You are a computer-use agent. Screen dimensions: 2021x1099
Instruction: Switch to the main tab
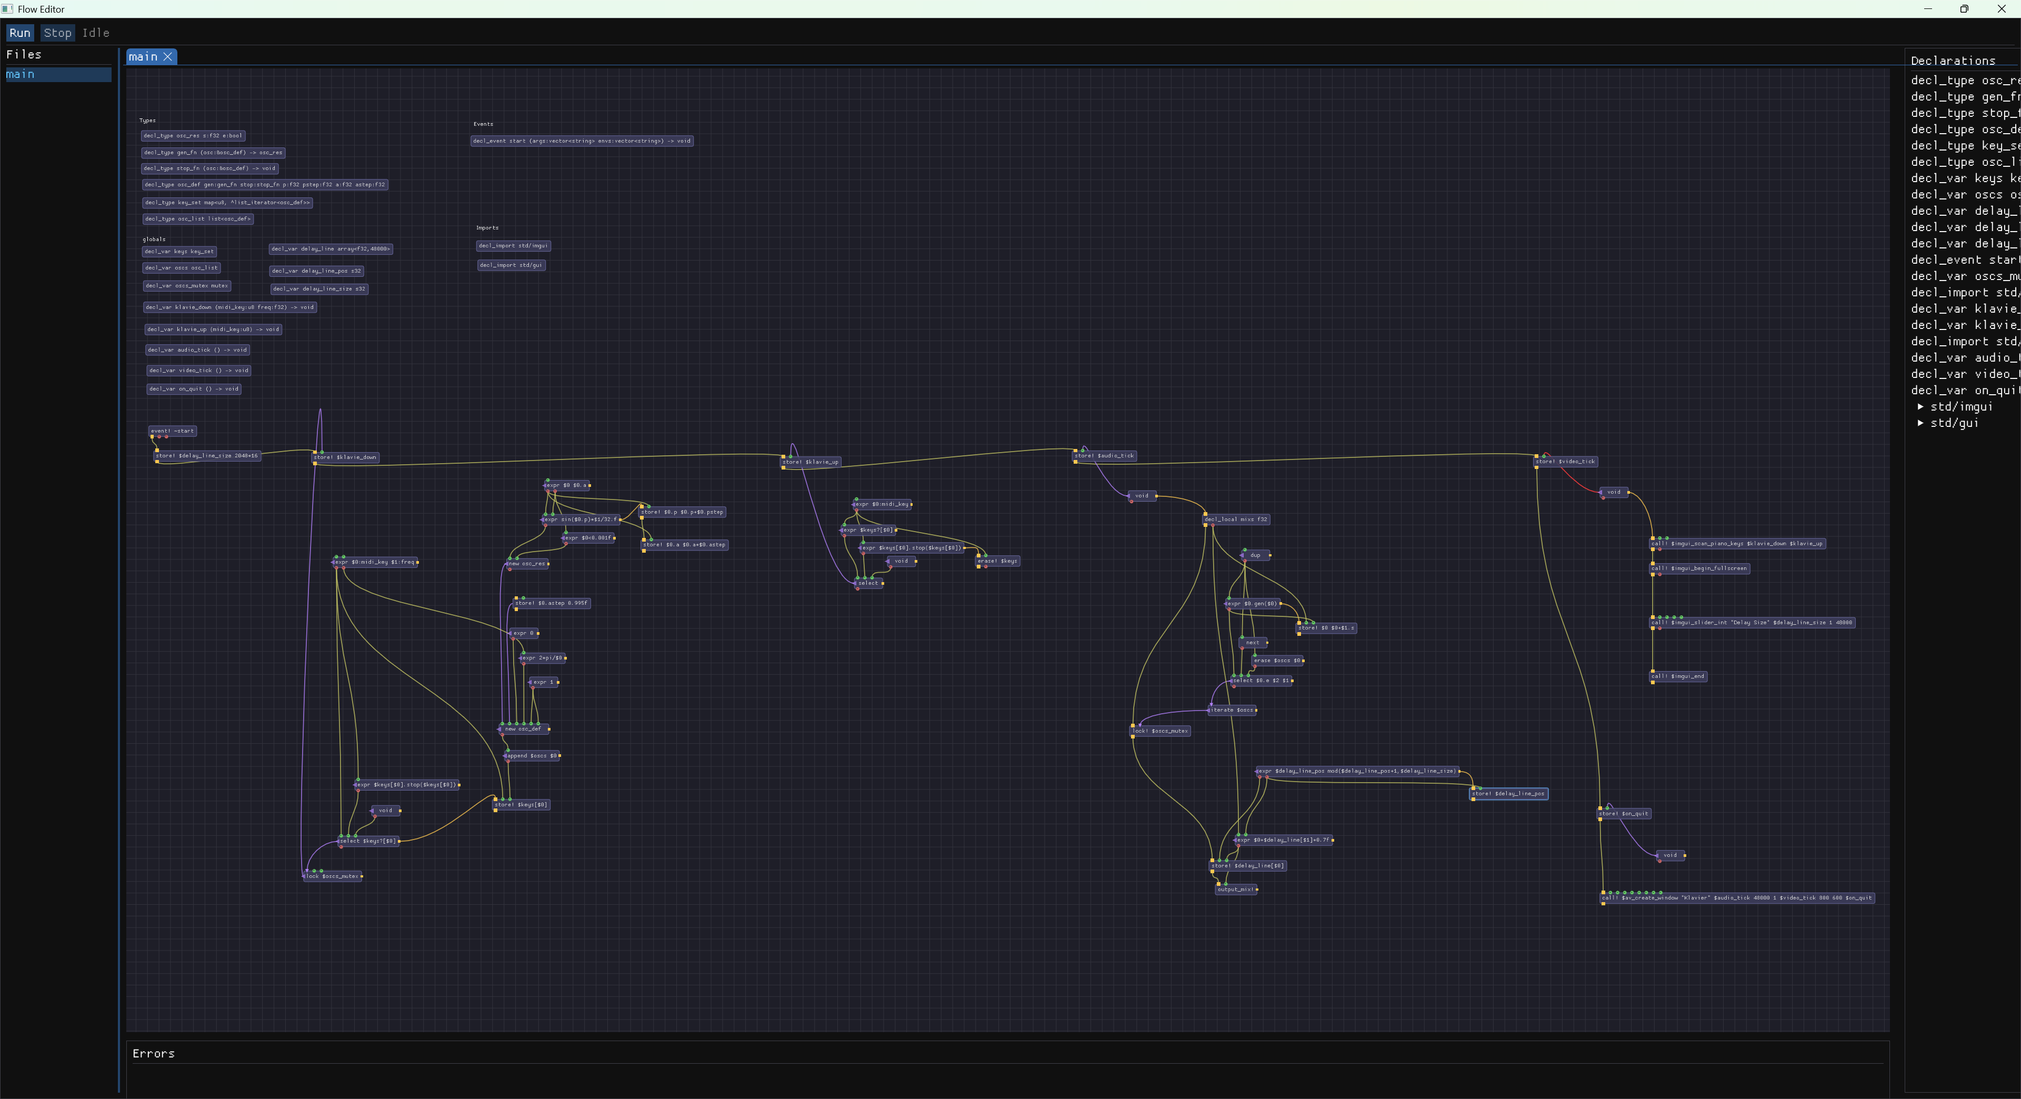(143, 56)
